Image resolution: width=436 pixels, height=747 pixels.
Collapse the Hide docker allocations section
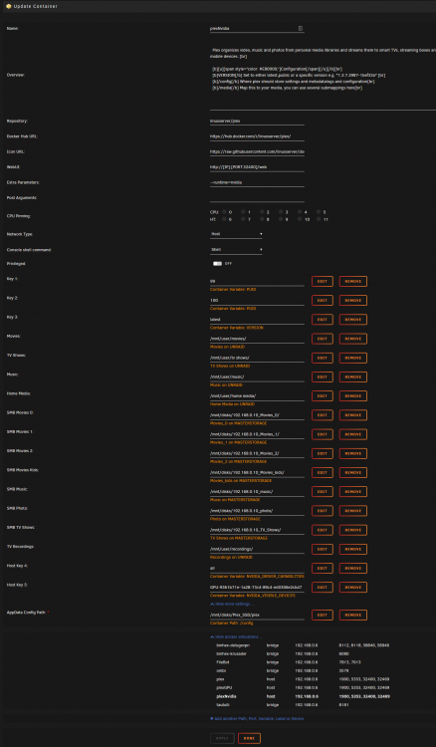coord(236,636)
